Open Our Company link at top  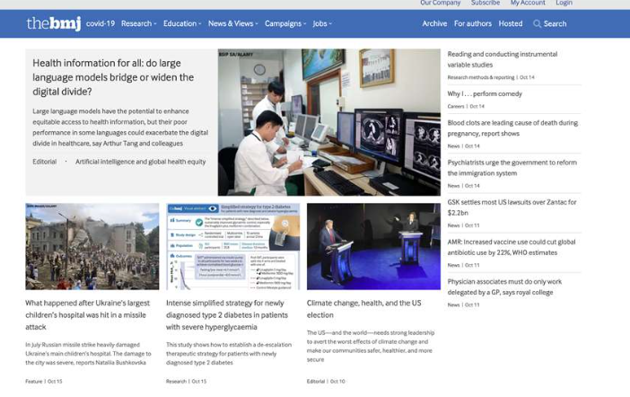pos(440,3)
